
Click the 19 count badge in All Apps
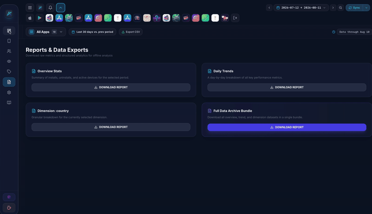coord(54,32)
